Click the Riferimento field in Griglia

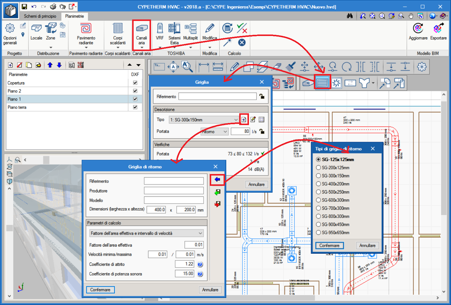(x=217, y=96)
